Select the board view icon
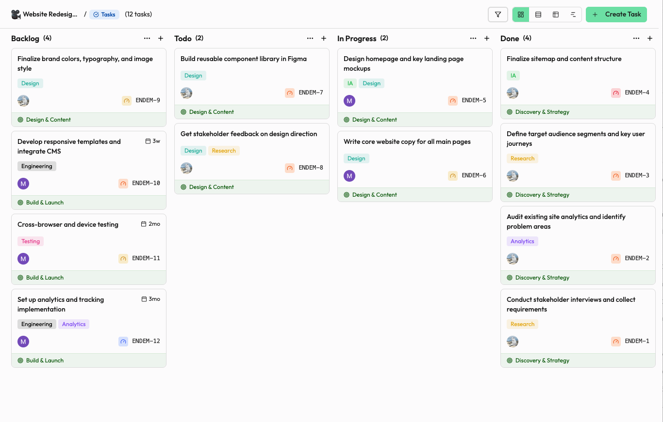This screenshot has width=663, height=422. click(x=520, y=14)
